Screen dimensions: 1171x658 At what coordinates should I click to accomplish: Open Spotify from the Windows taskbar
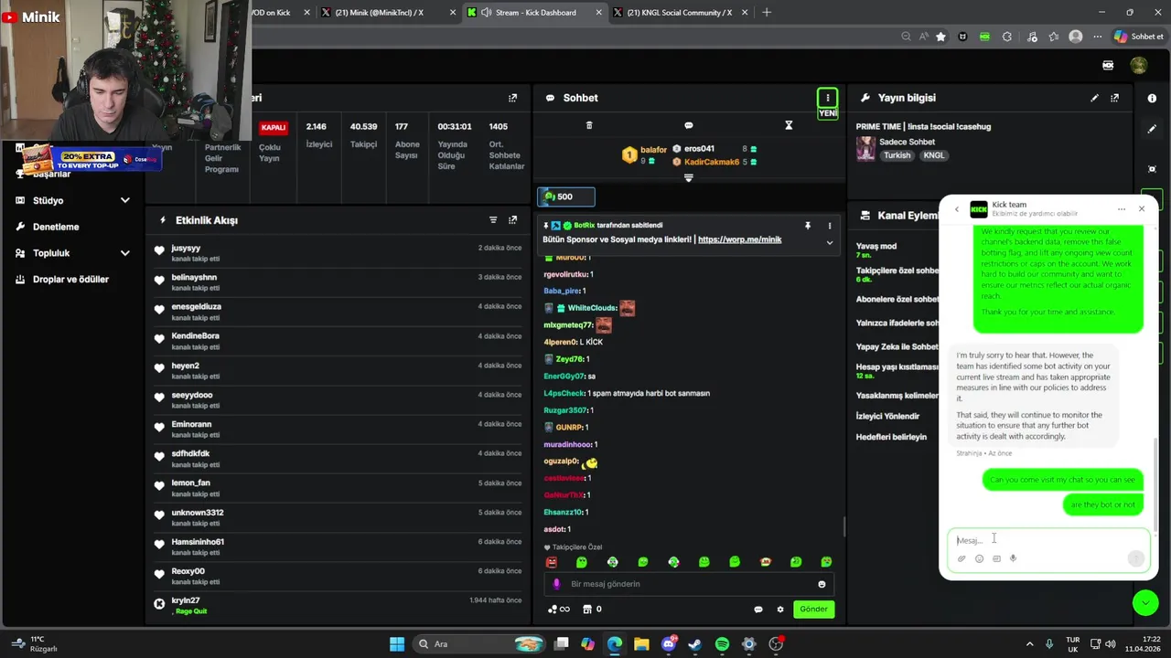722,644
